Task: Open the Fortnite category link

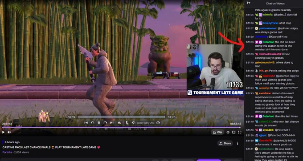Action: 7,152
